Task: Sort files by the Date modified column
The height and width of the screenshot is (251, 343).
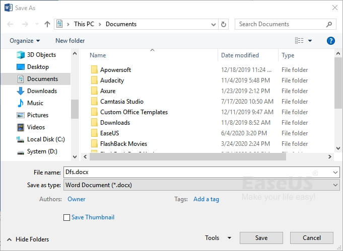Action: tap(240, 55)
